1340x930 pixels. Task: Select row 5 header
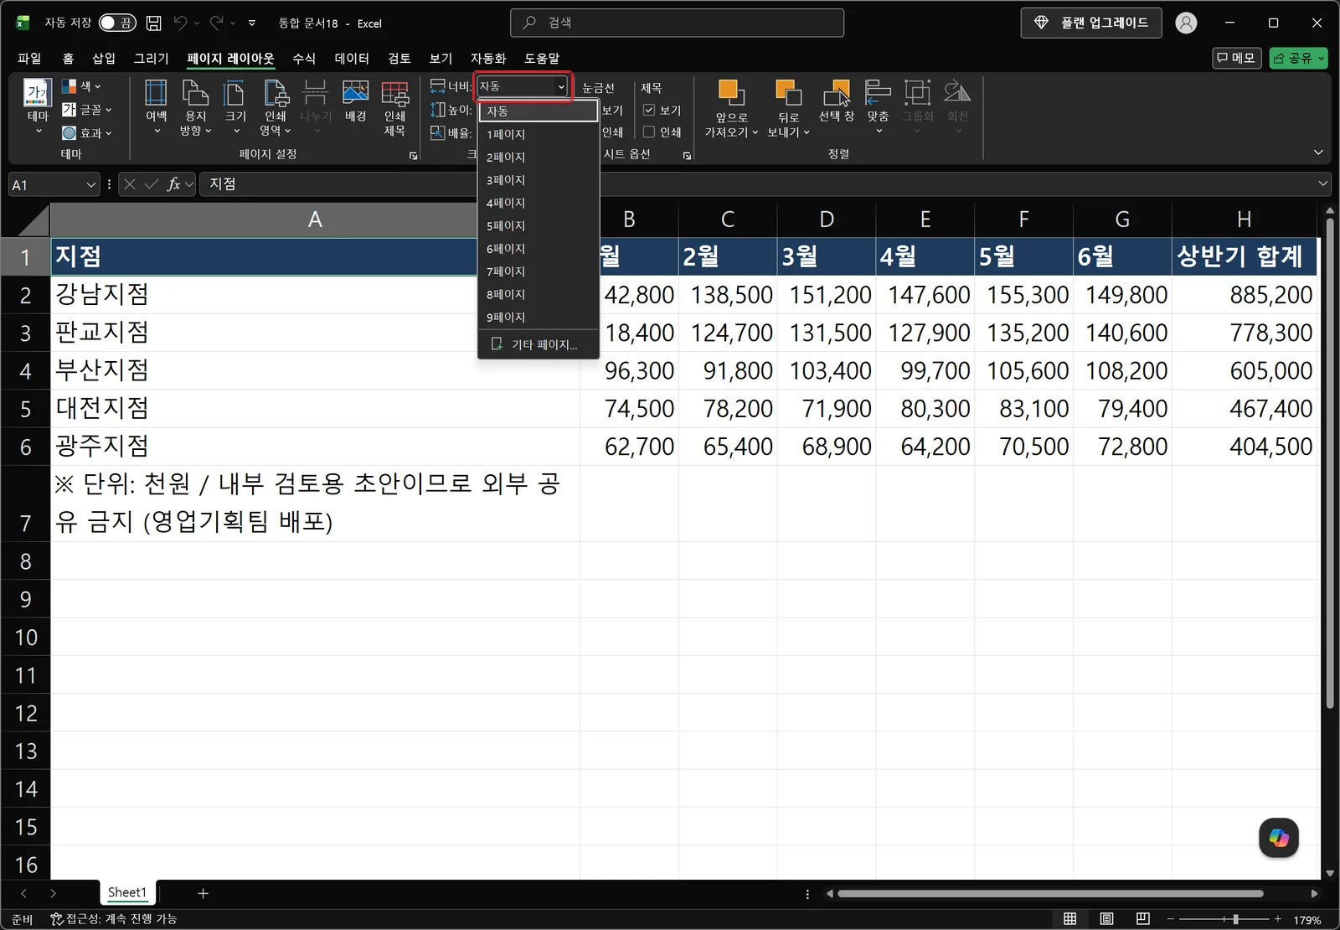[x=26, y=409]
